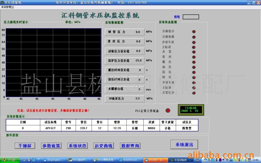Click the 保压时间设定值 field
The height and width of the screenshot is (163, 261).
(x=124, y=79)
